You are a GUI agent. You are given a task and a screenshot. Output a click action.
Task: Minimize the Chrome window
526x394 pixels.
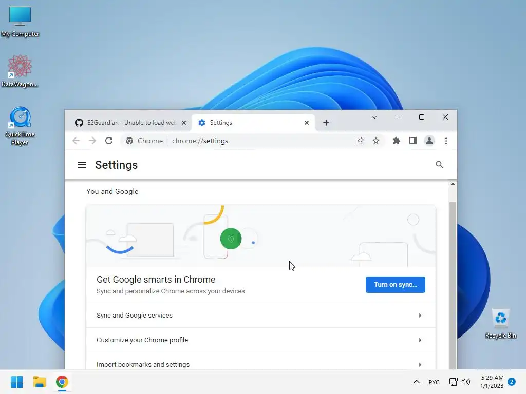[398, 117]
